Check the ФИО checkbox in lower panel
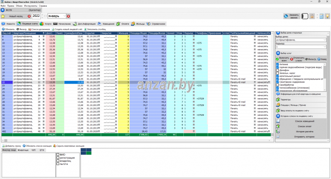The image size is (331, 179). click(58, 155)
